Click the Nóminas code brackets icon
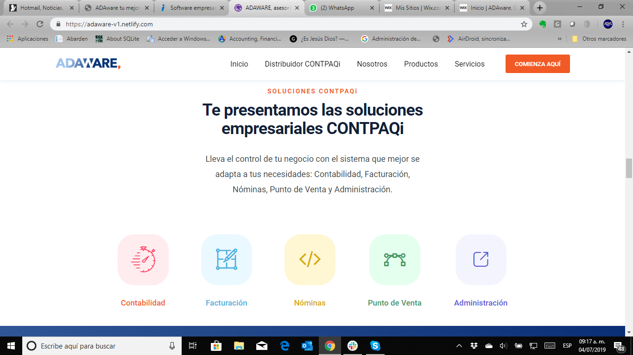Screen dimensions: 633x355 tap(310, 259)
